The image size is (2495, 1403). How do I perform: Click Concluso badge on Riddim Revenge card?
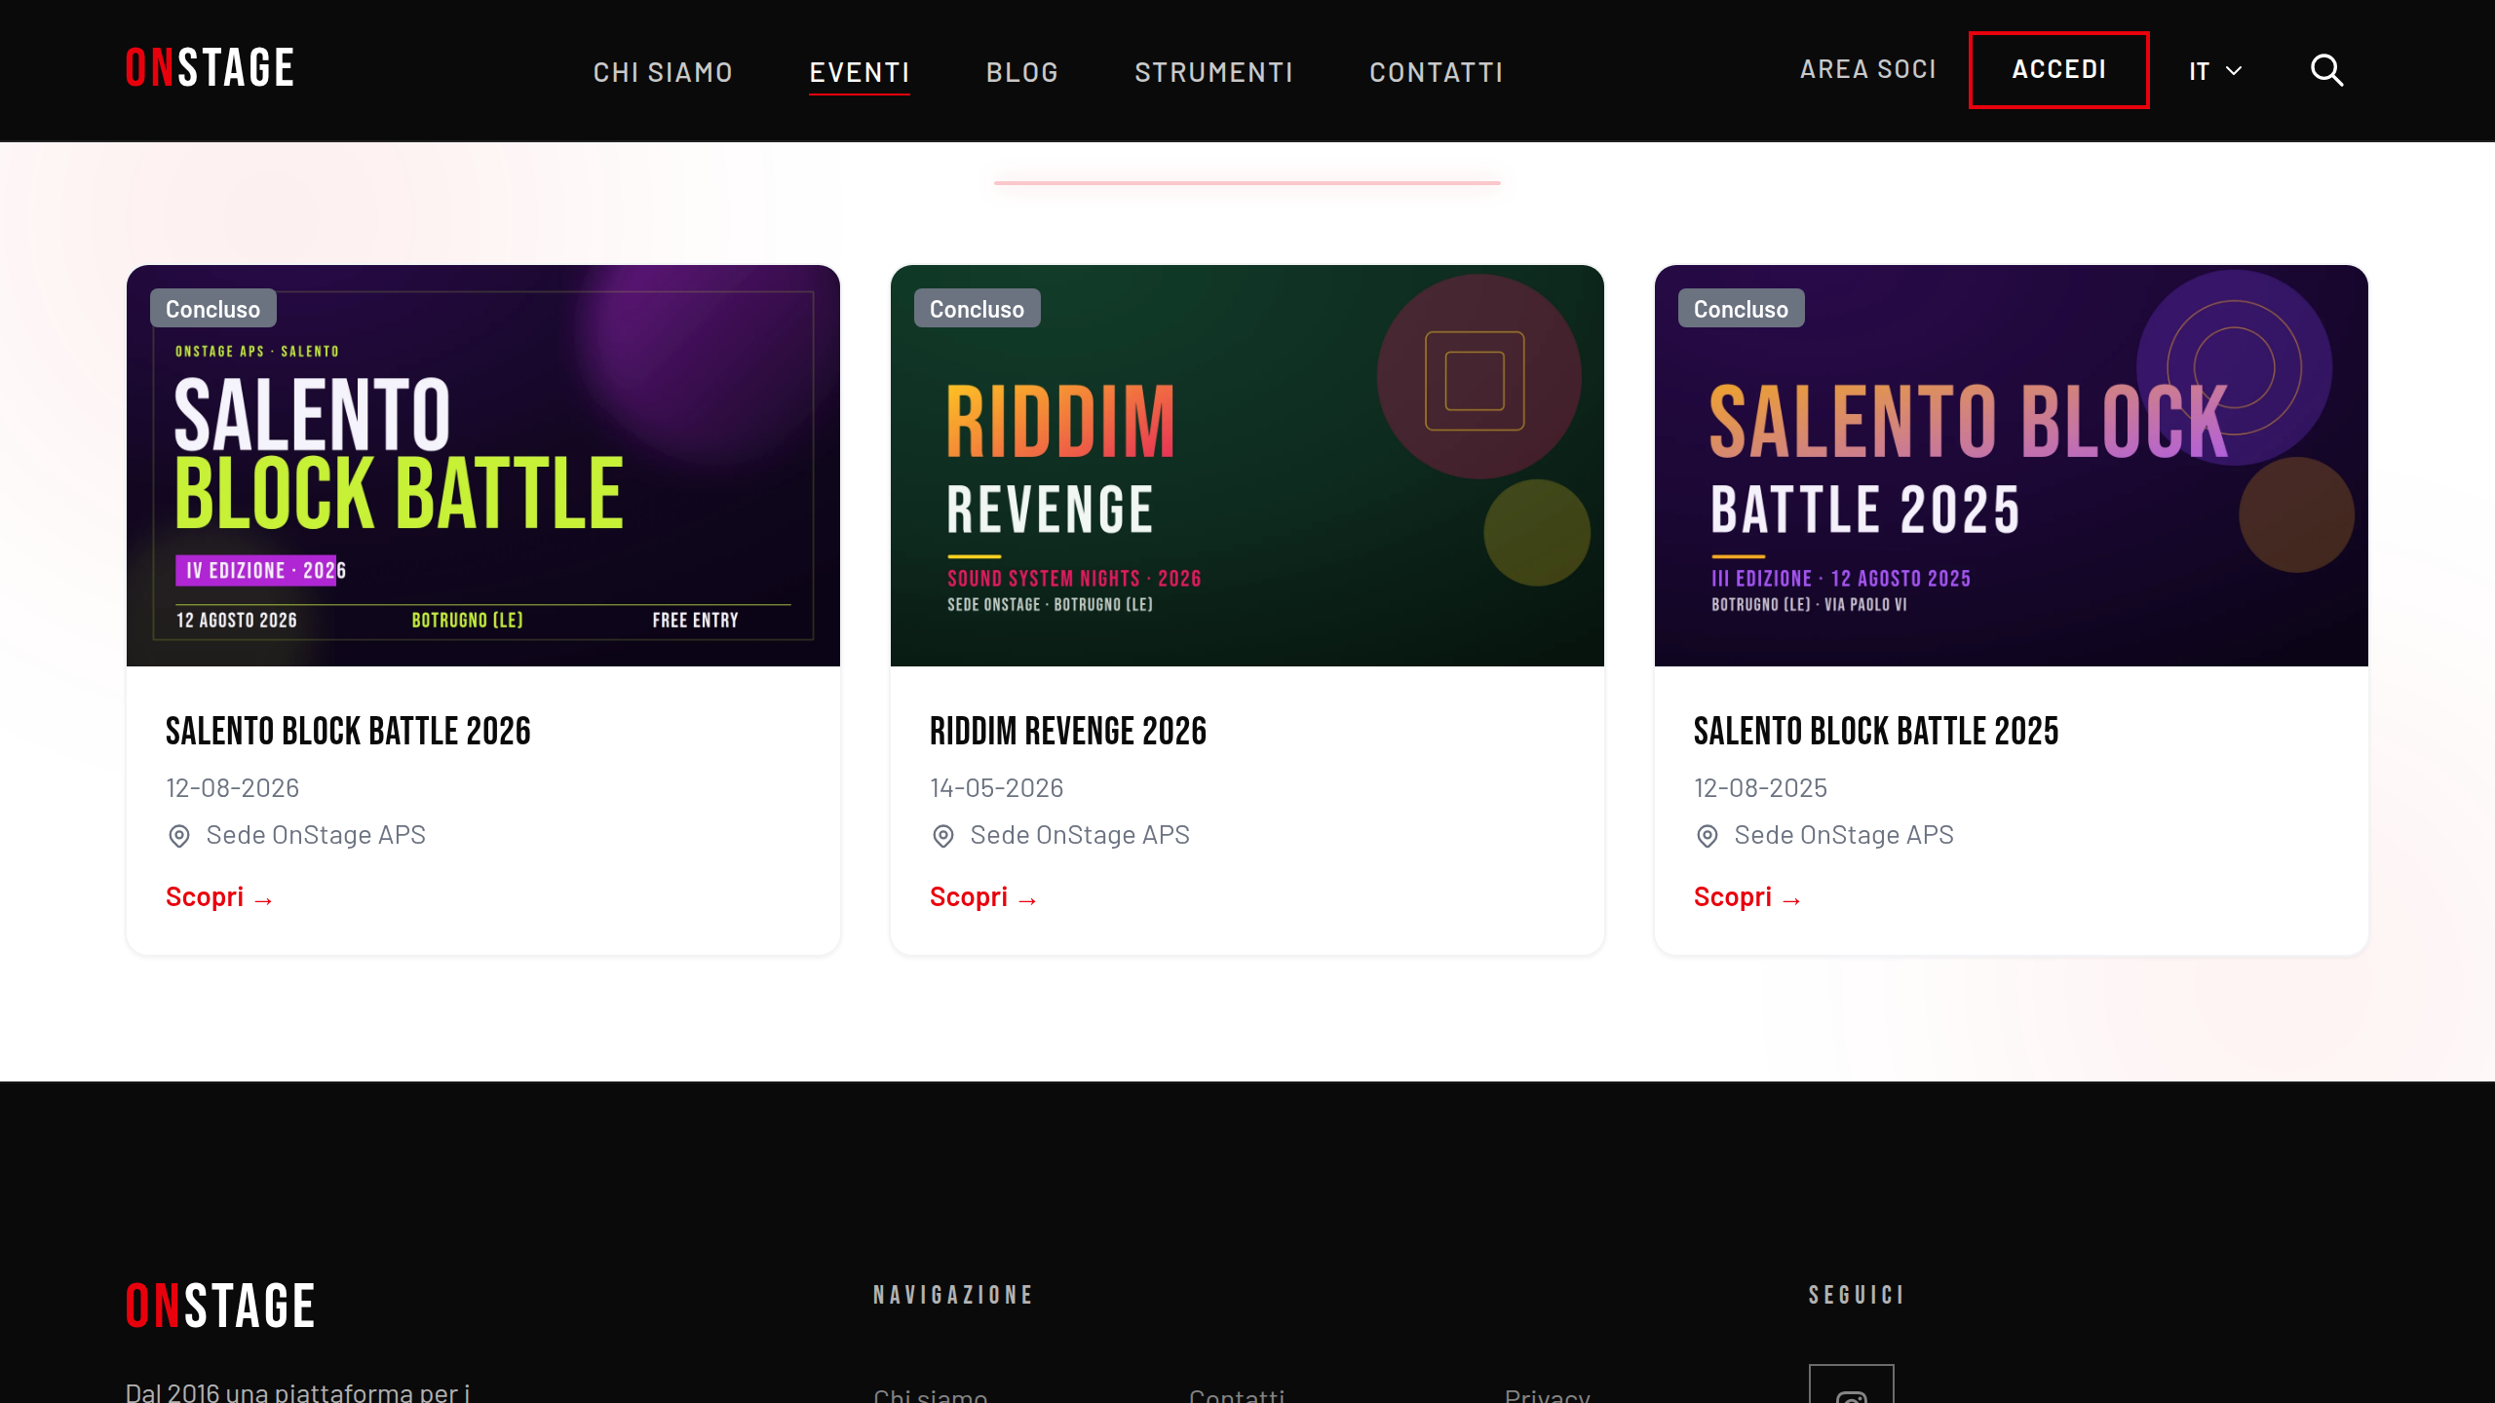[x=977, y=309]
